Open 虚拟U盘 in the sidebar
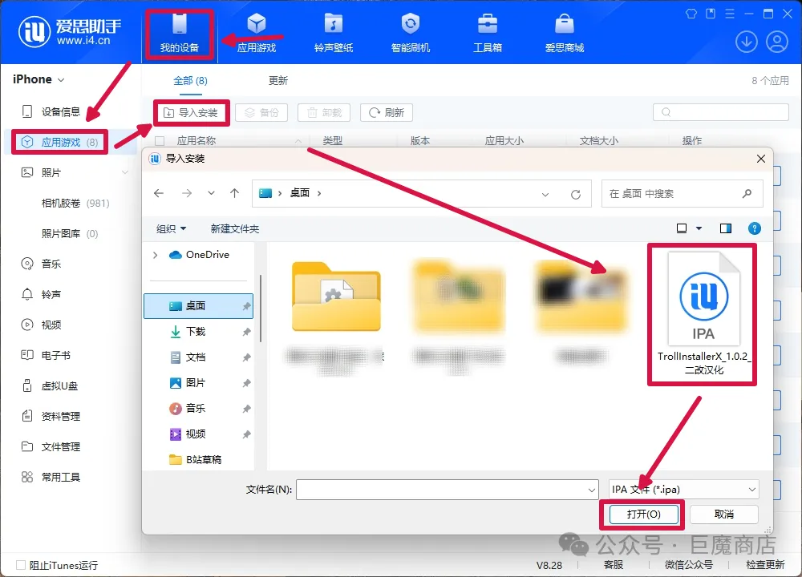The width and height of the screenshot is (802, 577). pyautogui.click(x=59, y=385)
